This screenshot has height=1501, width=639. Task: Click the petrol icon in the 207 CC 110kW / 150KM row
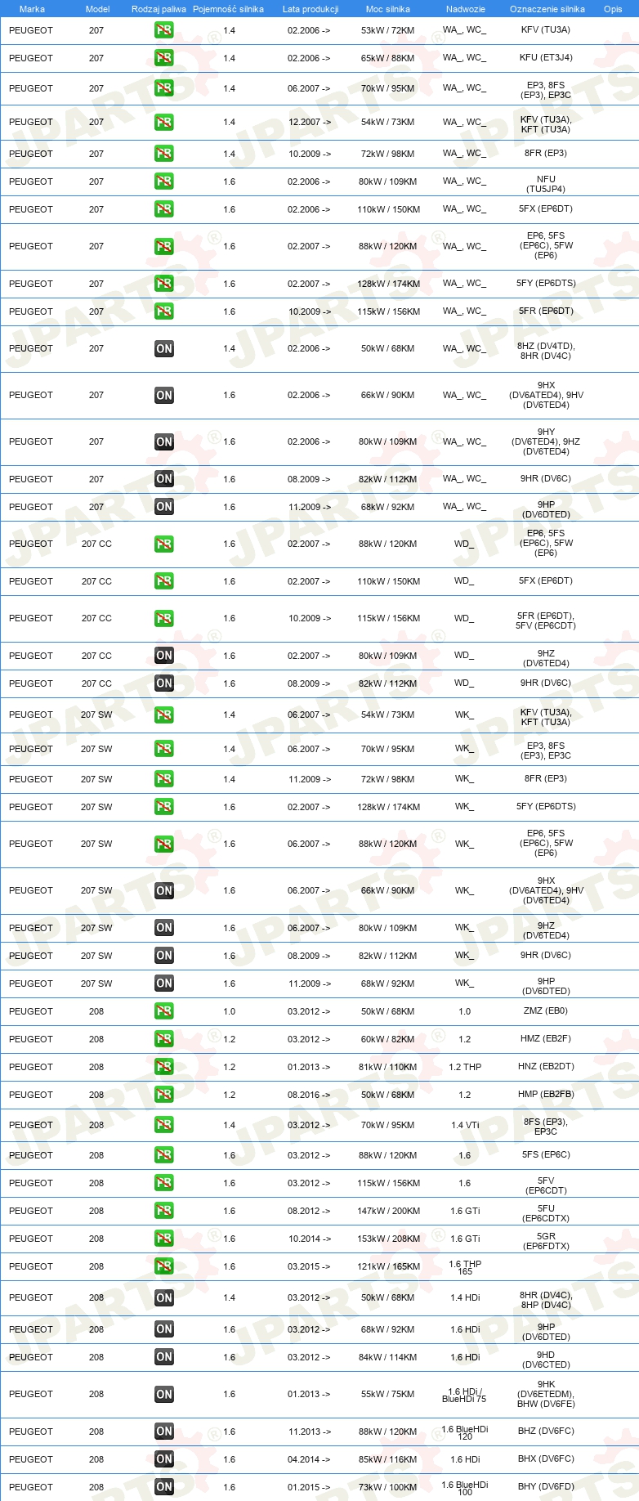click(x=164, y=581)
